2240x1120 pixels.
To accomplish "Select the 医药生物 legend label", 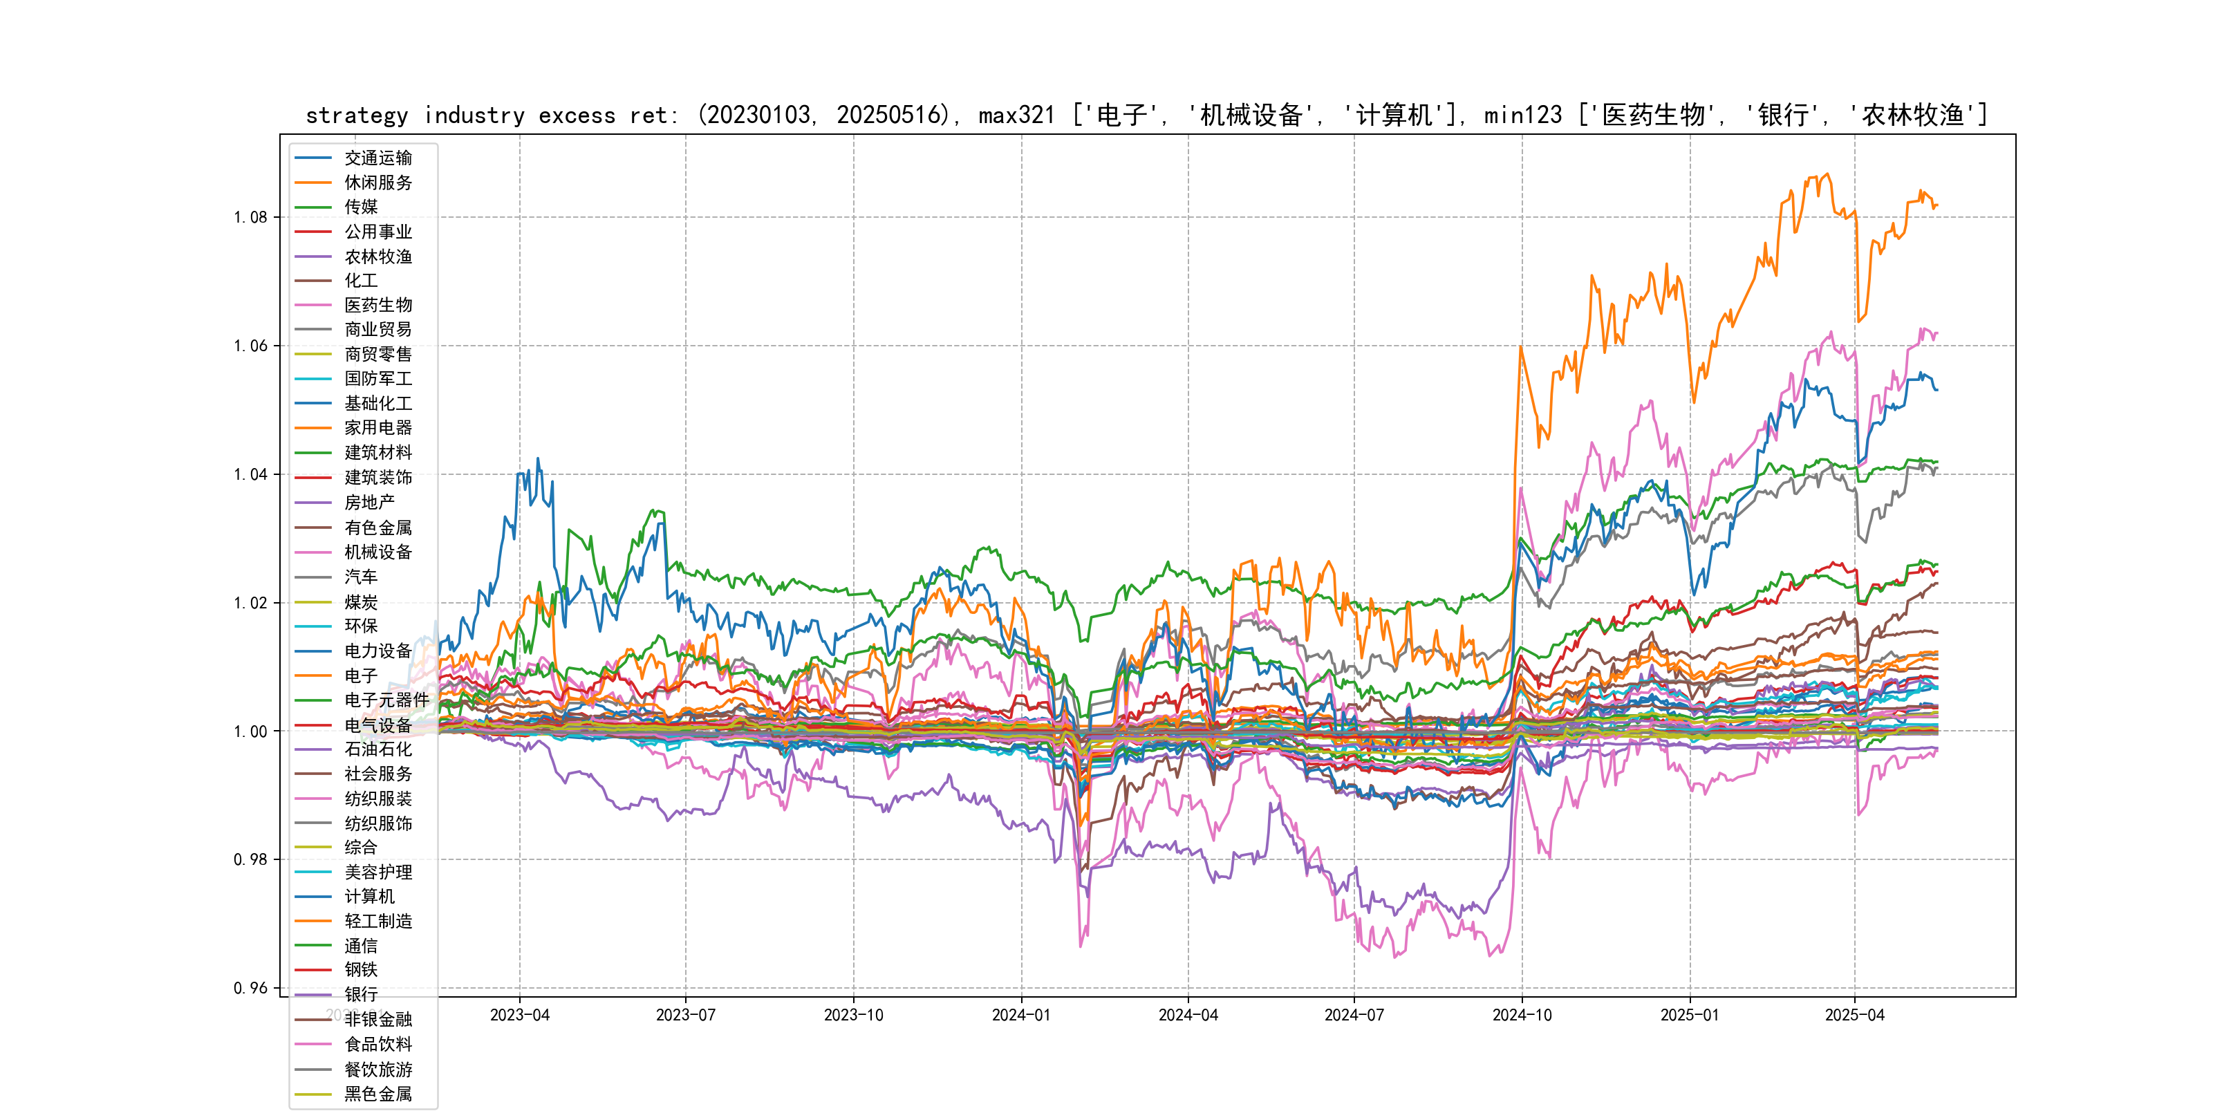I will tap(377, 305).
